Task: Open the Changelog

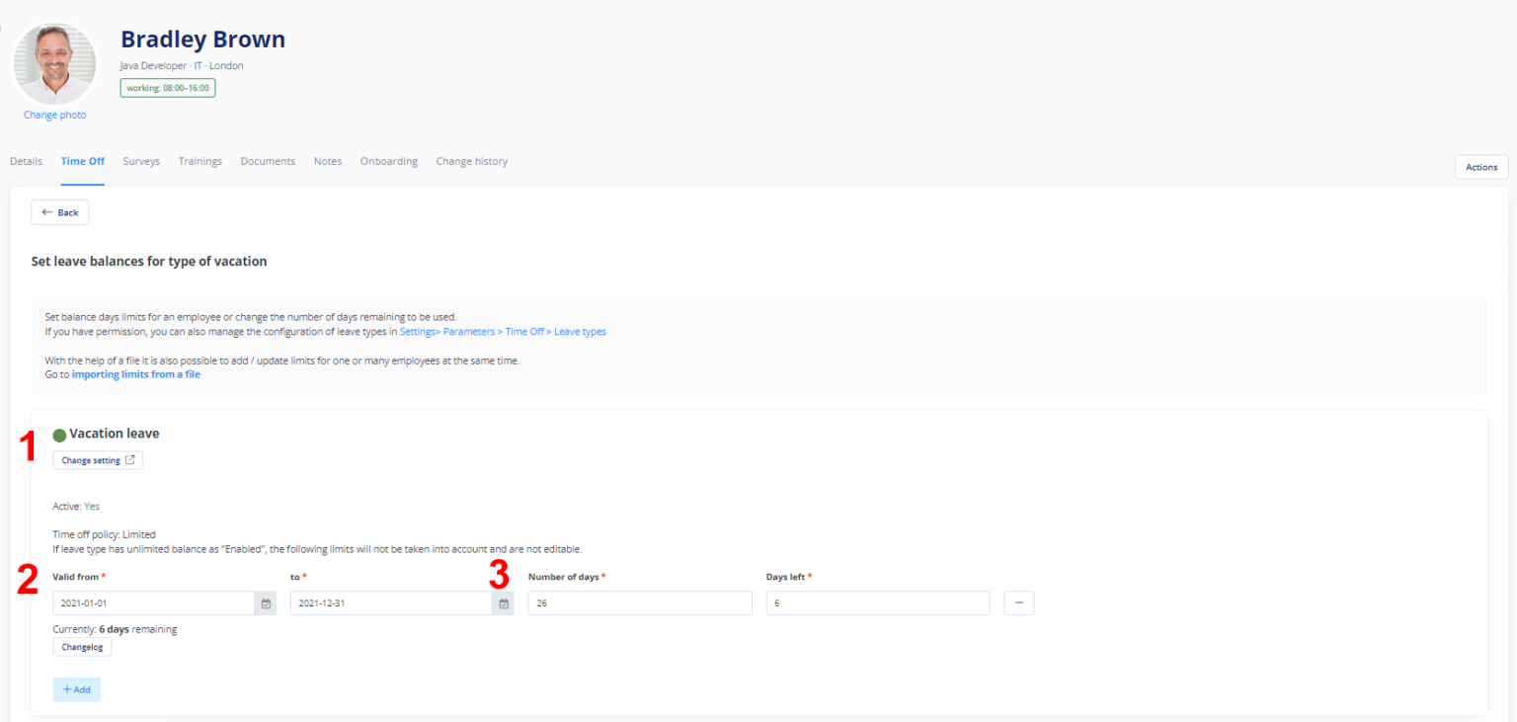Action: click(82, 647)
